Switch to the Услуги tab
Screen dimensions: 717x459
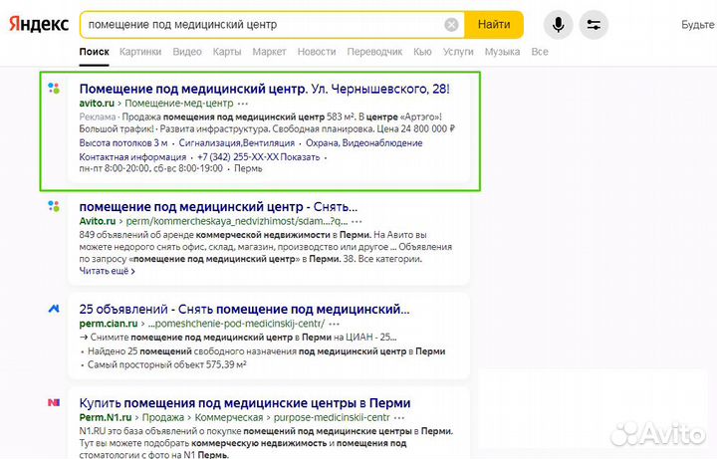pyautogui.click(x=458, y=52)
